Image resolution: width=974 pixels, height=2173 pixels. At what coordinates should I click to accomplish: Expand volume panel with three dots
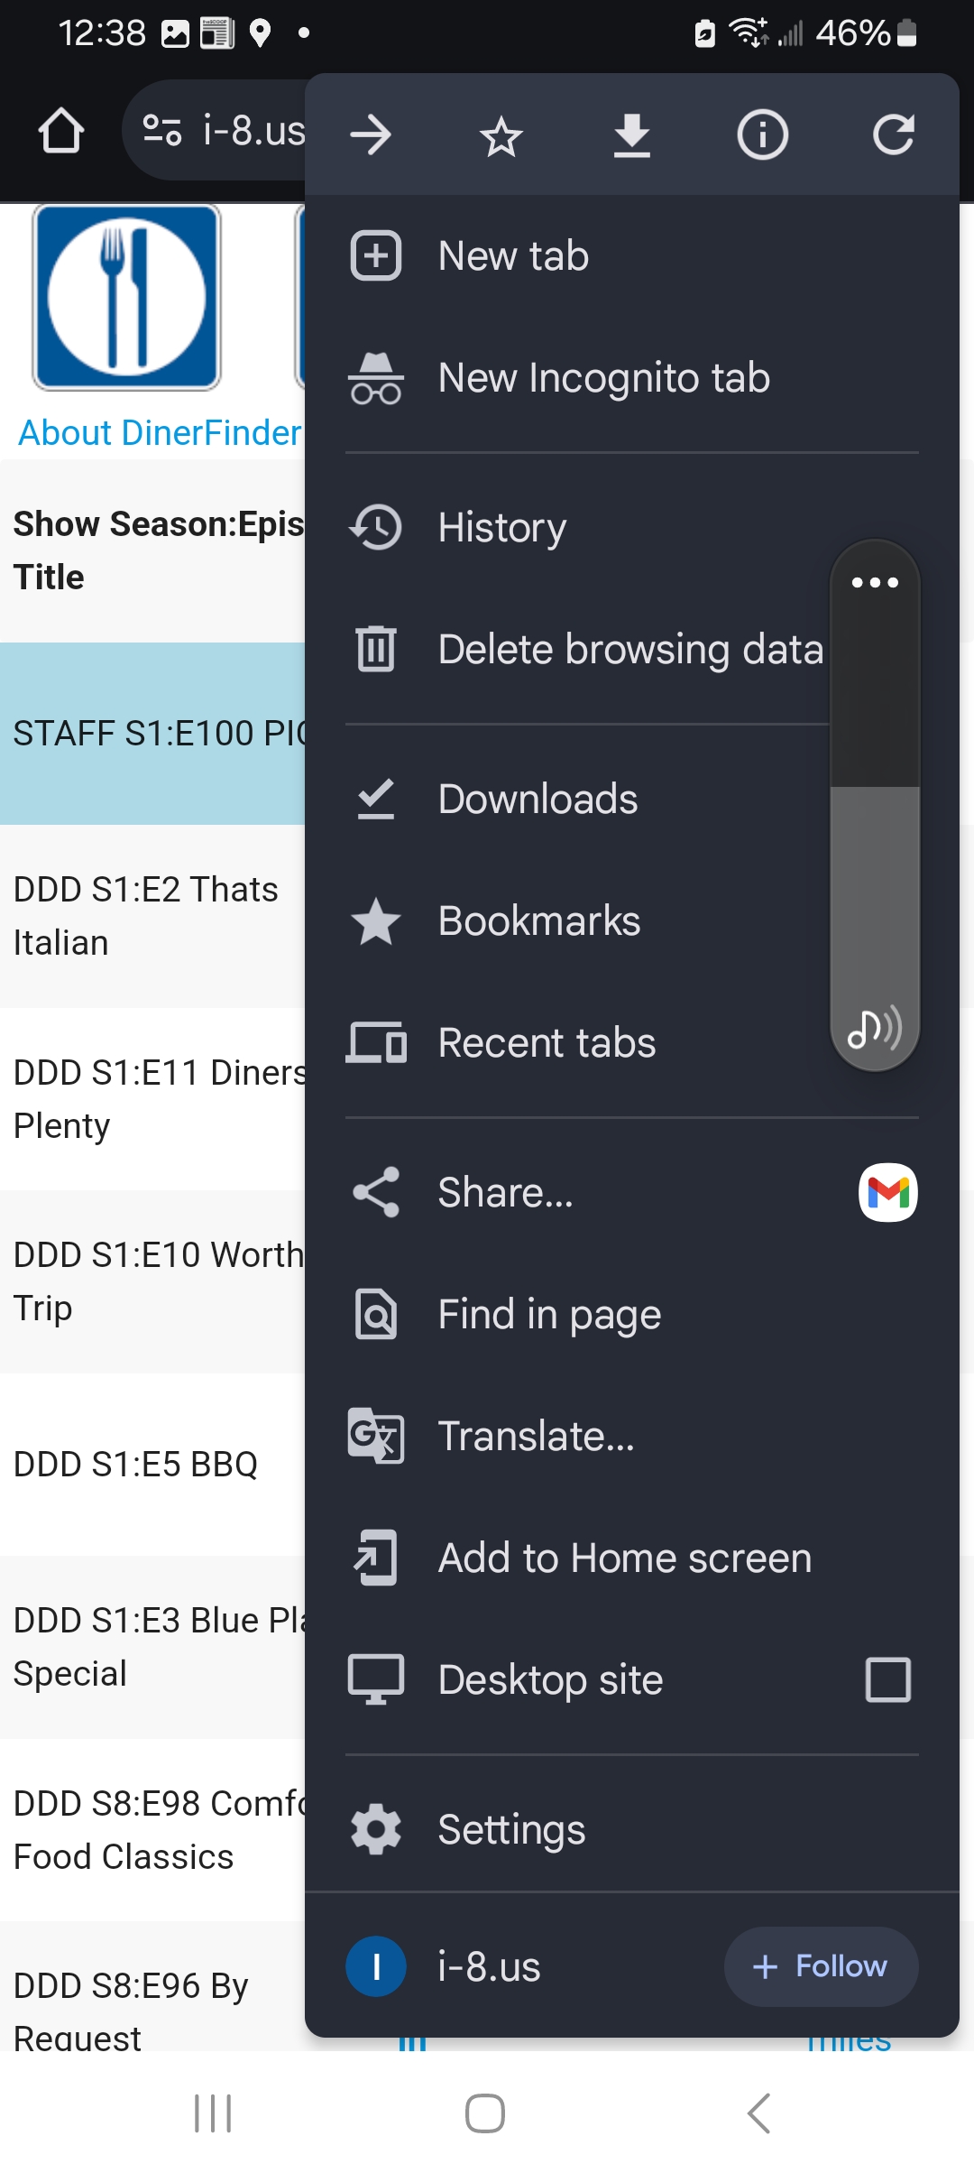875,583
